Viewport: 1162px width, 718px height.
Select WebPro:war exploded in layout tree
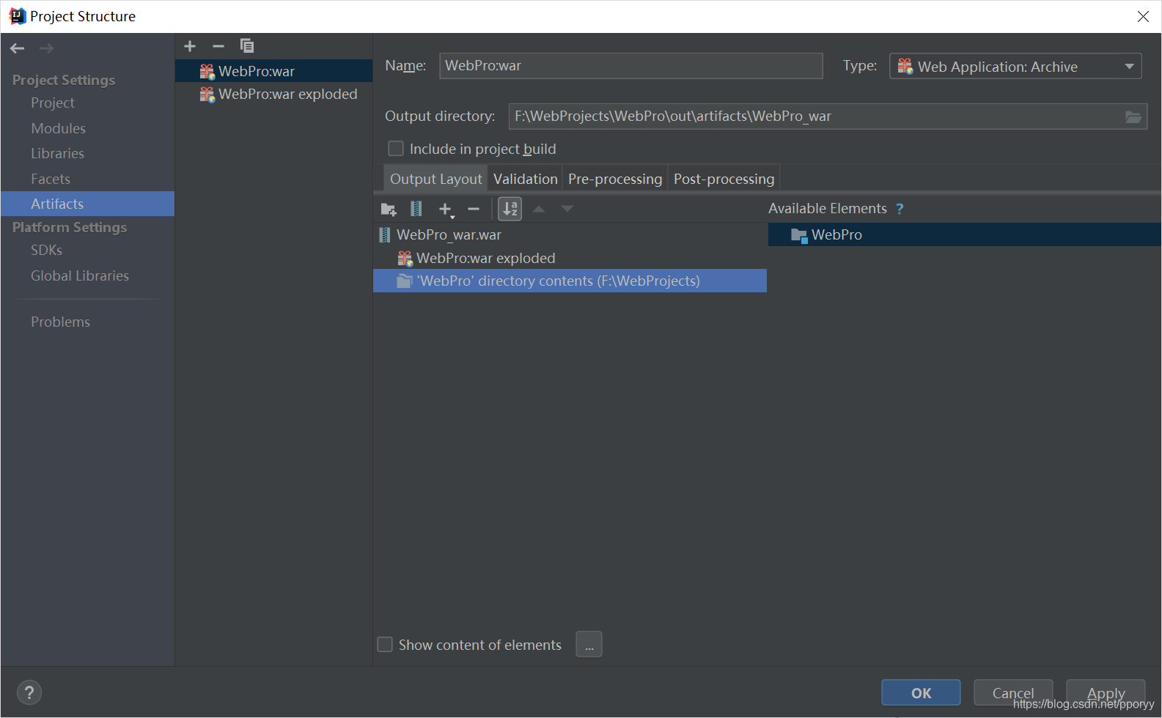477,259
